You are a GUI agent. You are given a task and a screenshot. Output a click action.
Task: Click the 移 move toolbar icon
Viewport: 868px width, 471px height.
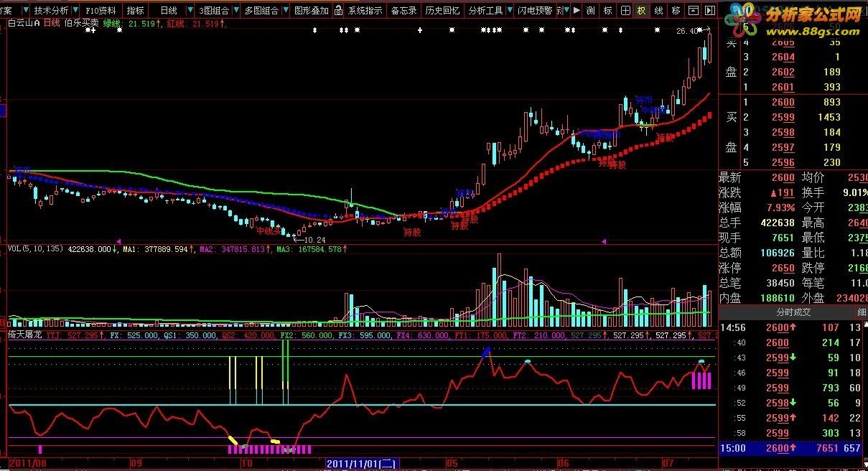click(x=676, y=11)
